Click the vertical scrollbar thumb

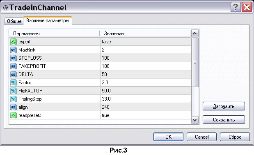tap(195, 62)
